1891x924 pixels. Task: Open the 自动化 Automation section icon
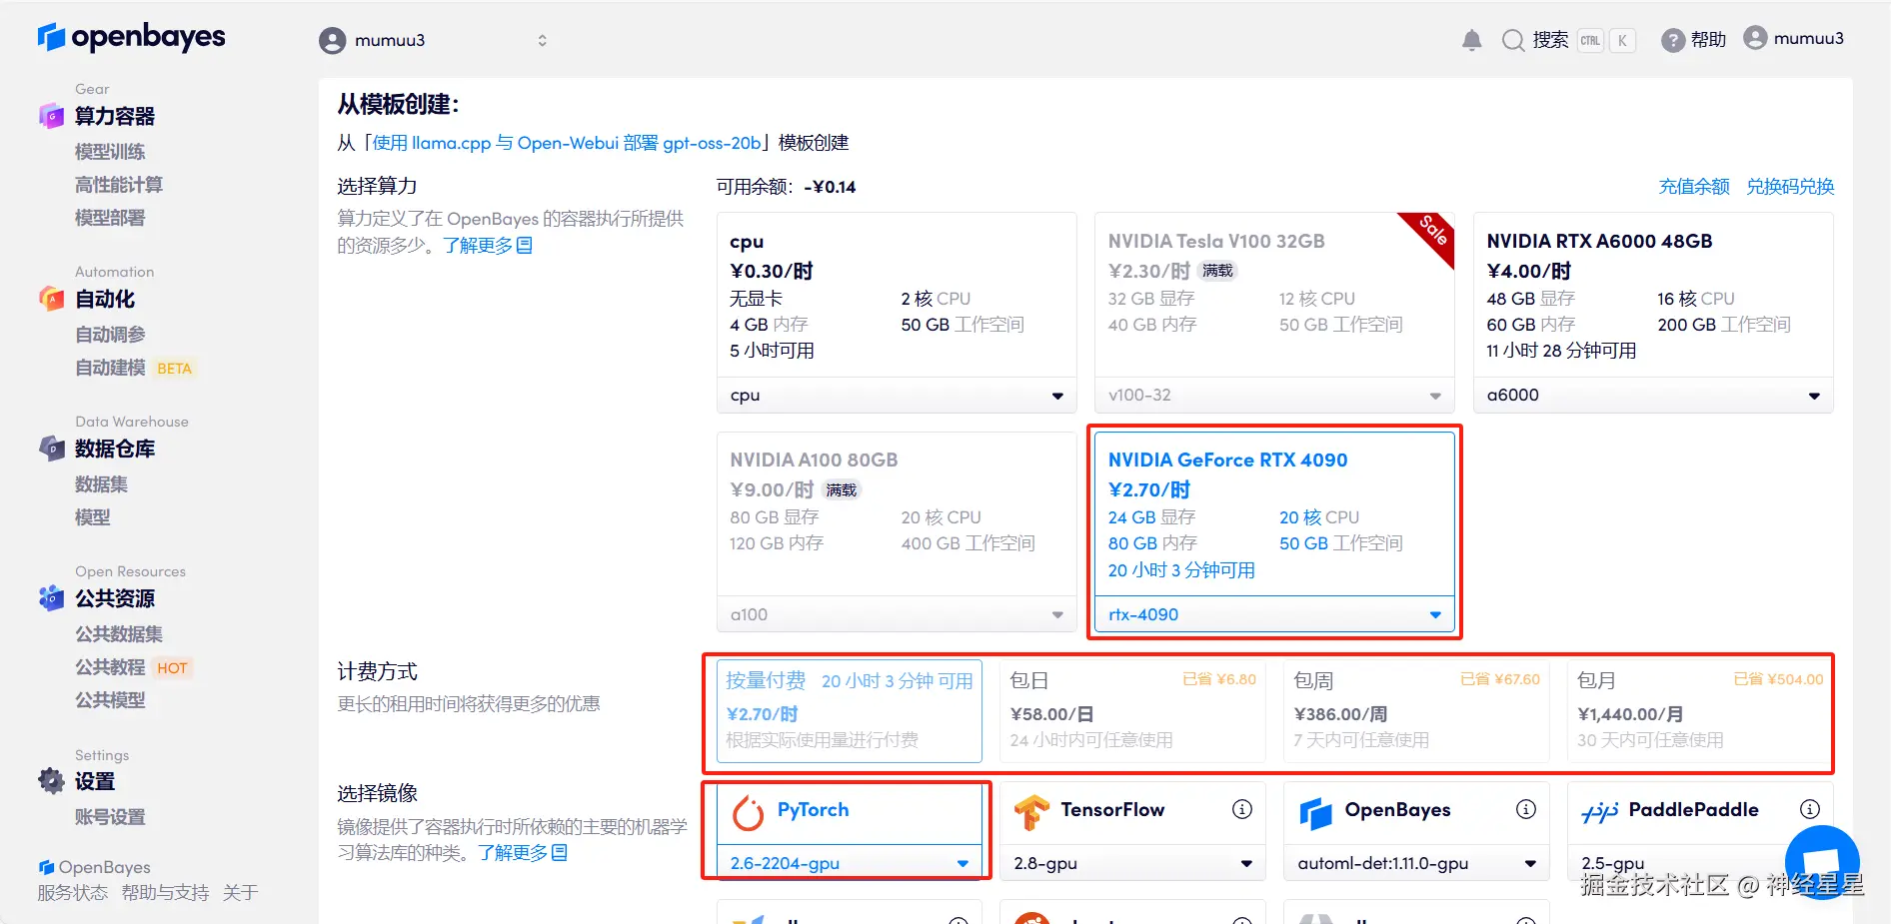(51, 299)
